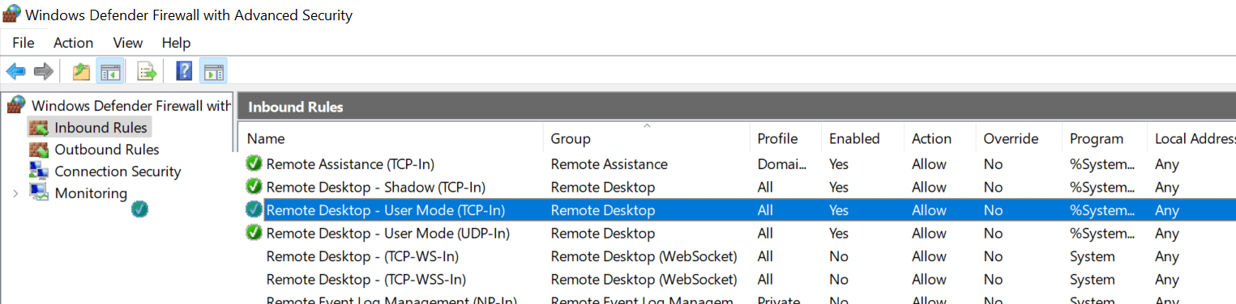Select the Windows Defender Firewall root node
The width and height of the screenshot is (1236, 304).
click(131, 105)
